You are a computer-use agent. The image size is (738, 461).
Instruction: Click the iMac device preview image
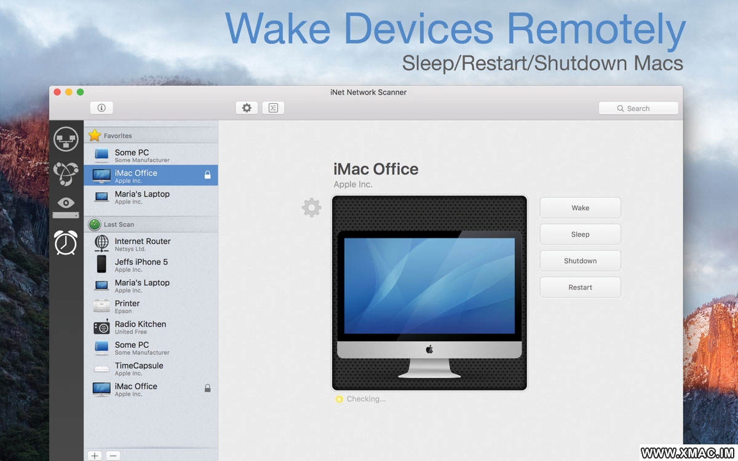[429, 293]
